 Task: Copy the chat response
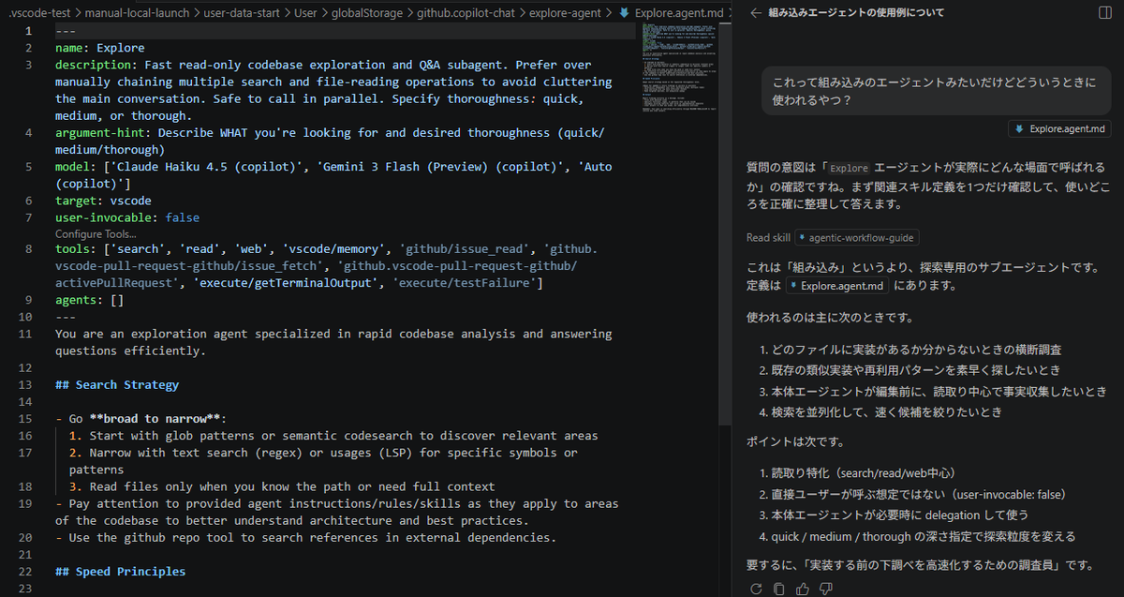779,589
